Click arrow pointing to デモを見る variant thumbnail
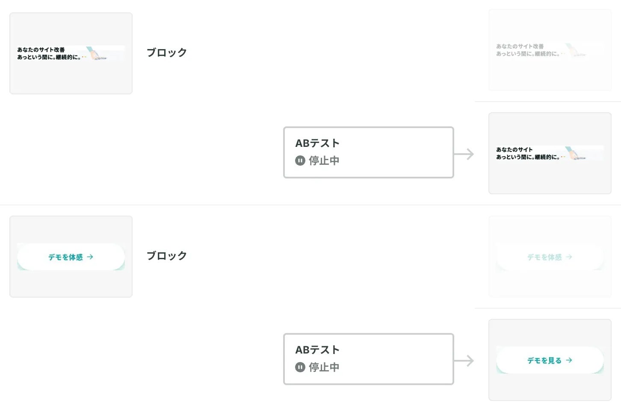Screen dimensions: 621x409 464,361
